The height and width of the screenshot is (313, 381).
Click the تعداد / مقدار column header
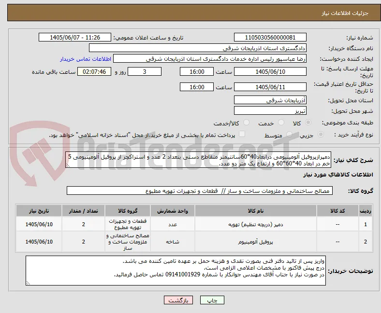[x=83, y=211]
